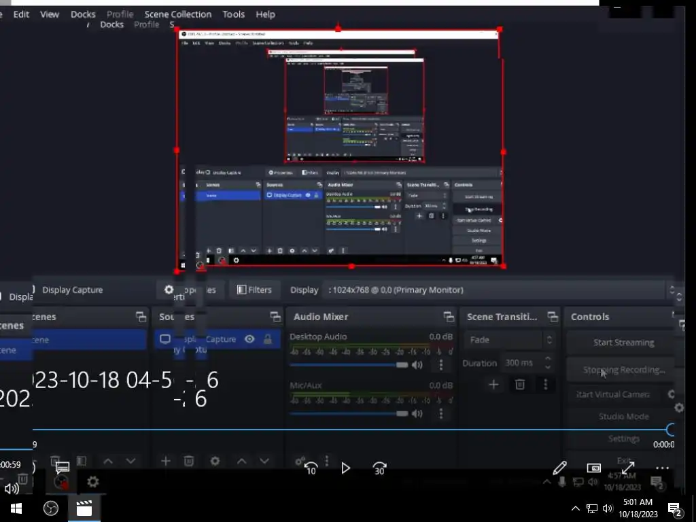Open the source Filters button
The height and width of the screenshot is (522, 696).
254,290
